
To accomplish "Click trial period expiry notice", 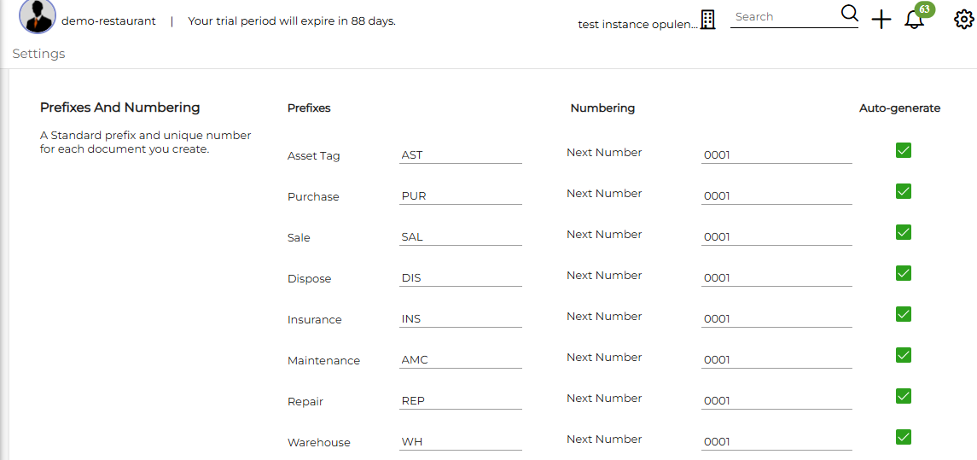I will point(292,21).
